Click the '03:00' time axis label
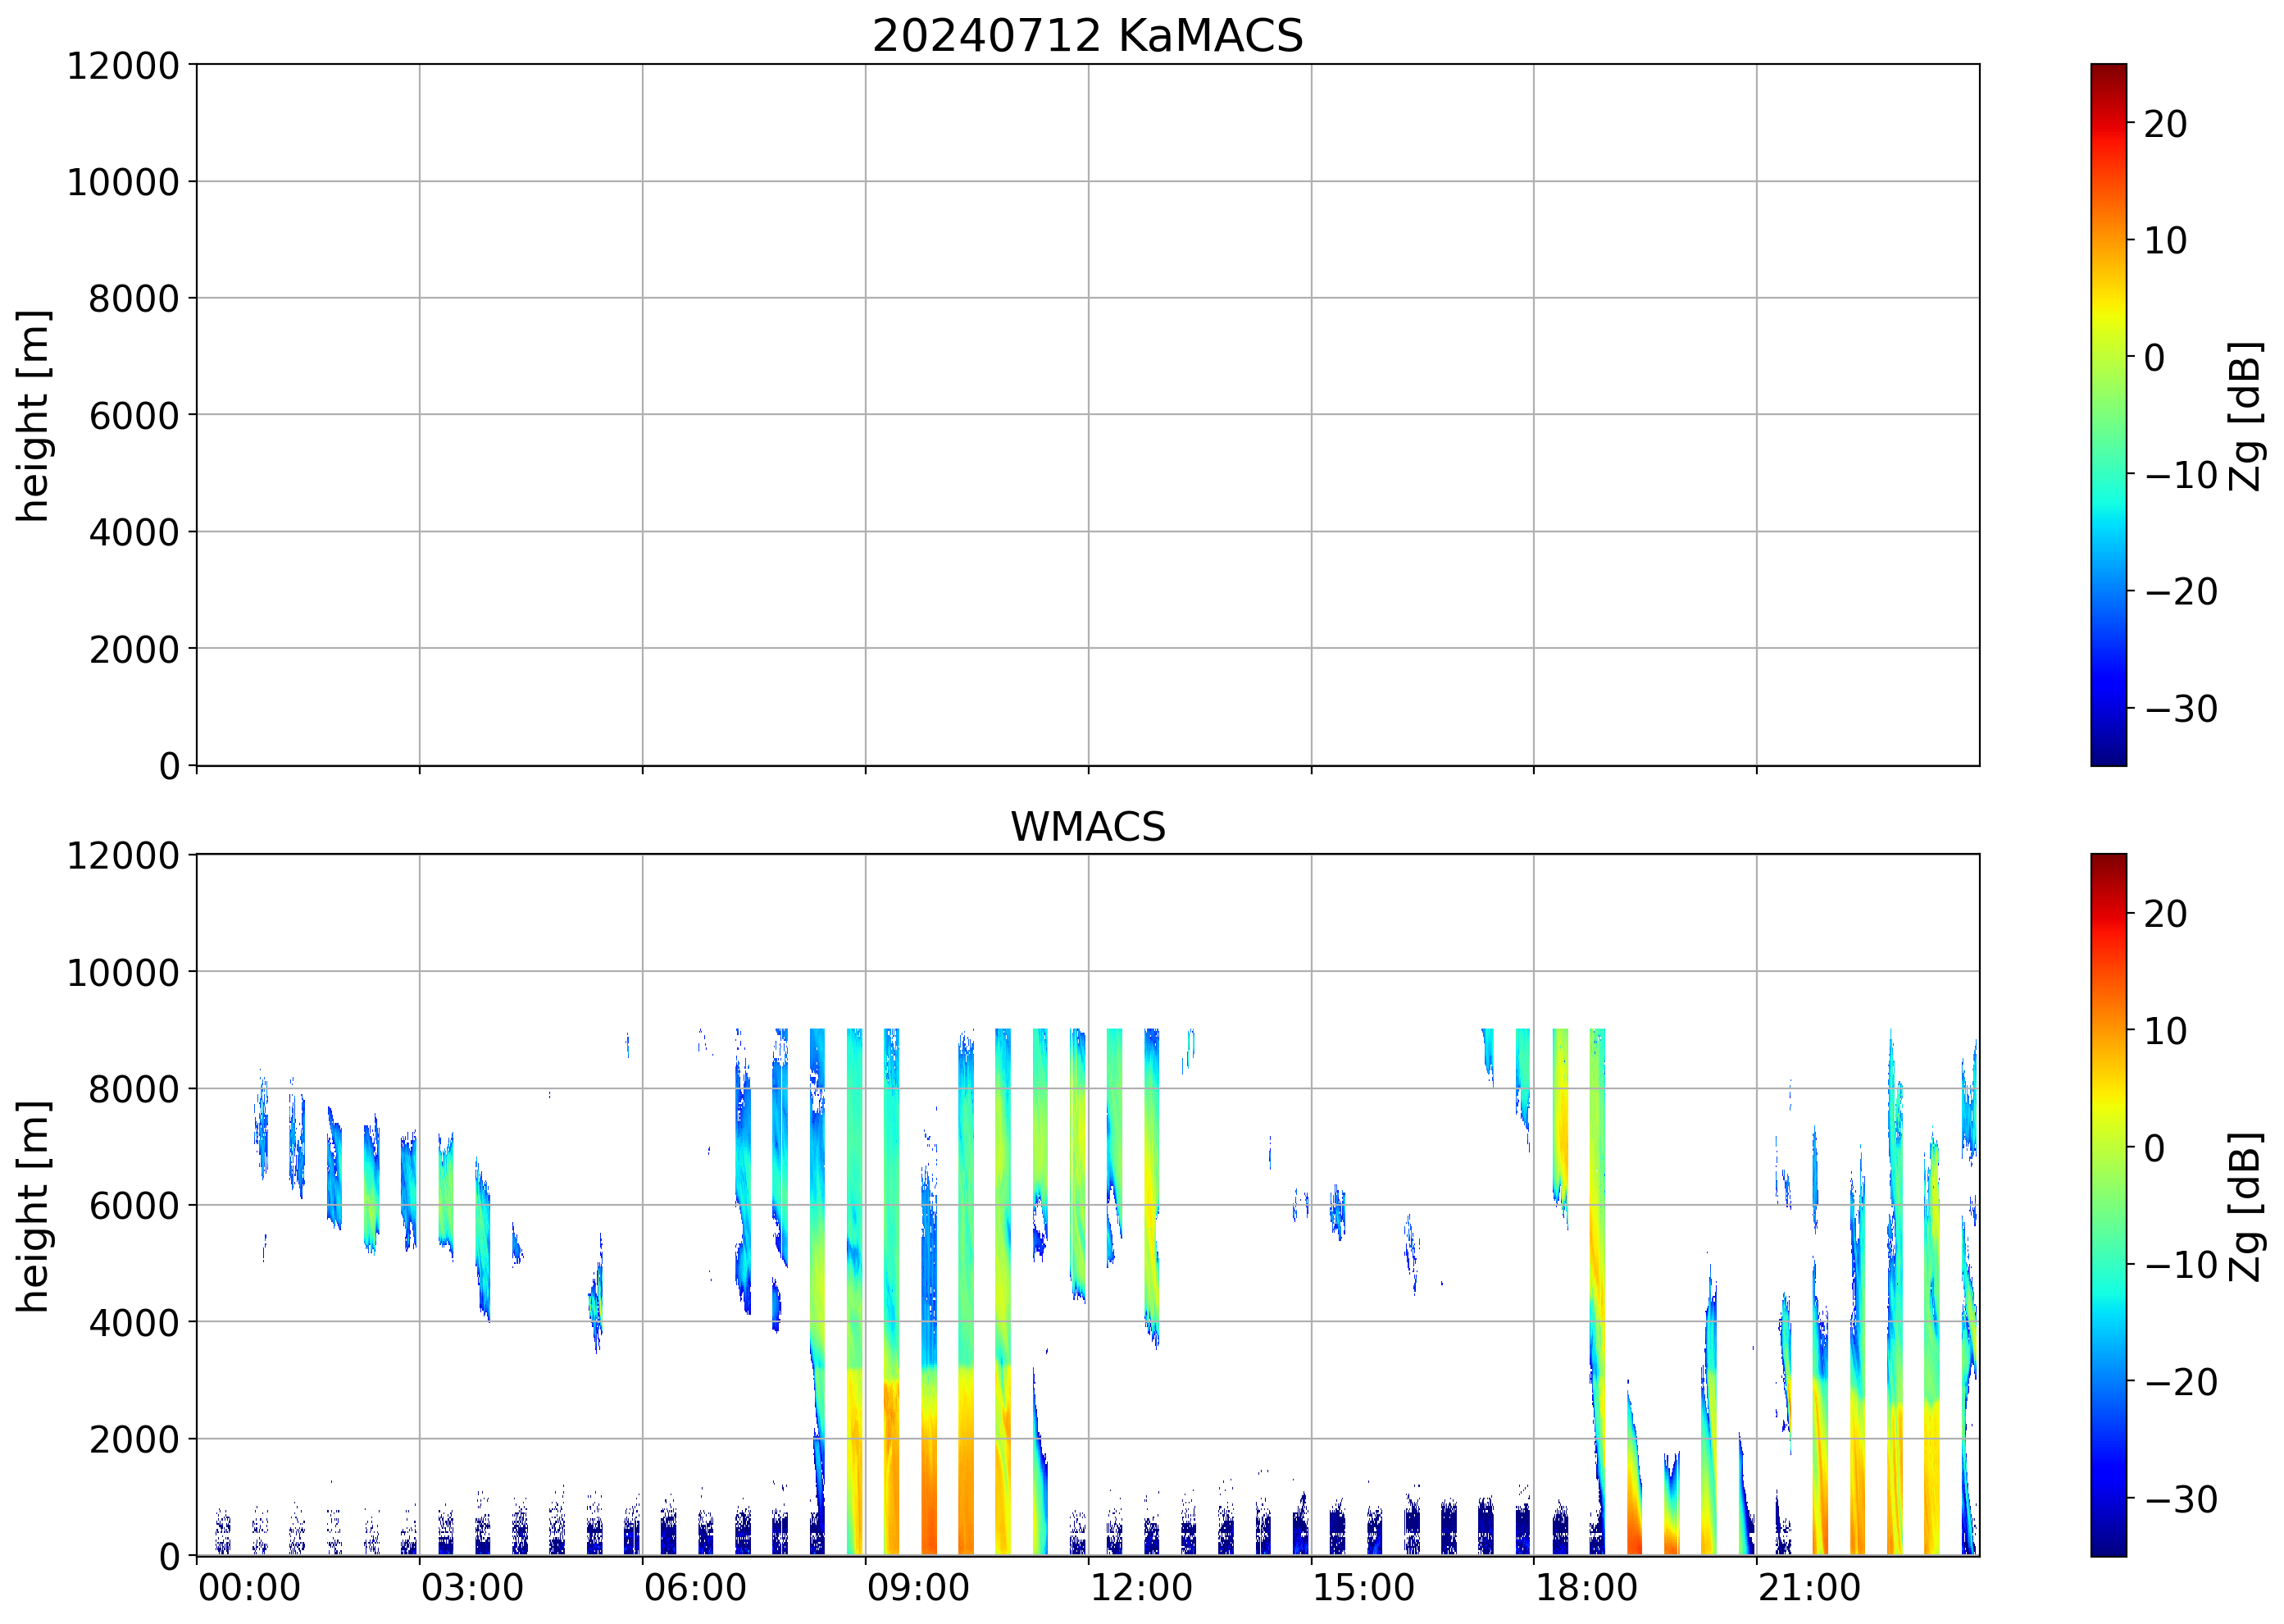The width and height of the screenshot is (2284, 1624). tap(471, 1588)
